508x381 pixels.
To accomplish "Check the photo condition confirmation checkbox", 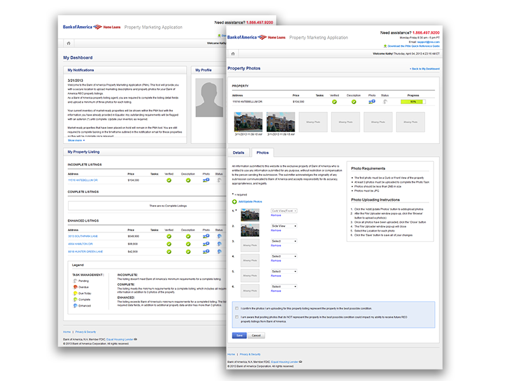I will [236, 309].
